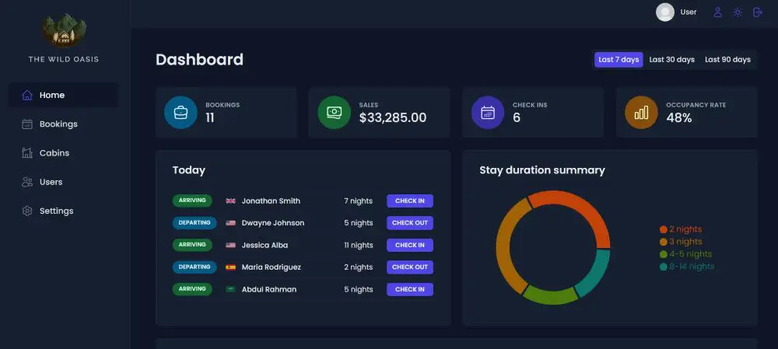778x349 pixels.
Task: Toggle dark mode with the sun icon
Action: 738,12
